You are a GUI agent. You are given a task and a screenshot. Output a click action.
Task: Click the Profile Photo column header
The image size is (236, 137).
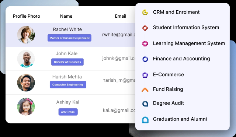pos(27,16)
